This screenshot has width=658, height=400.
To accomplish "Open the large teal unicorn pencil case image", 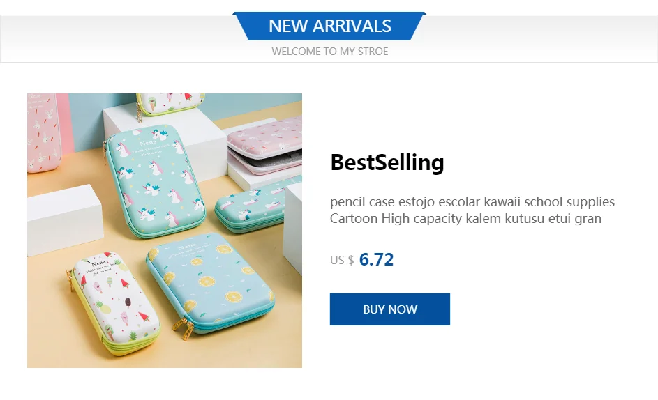I will (x=157, y=185).
